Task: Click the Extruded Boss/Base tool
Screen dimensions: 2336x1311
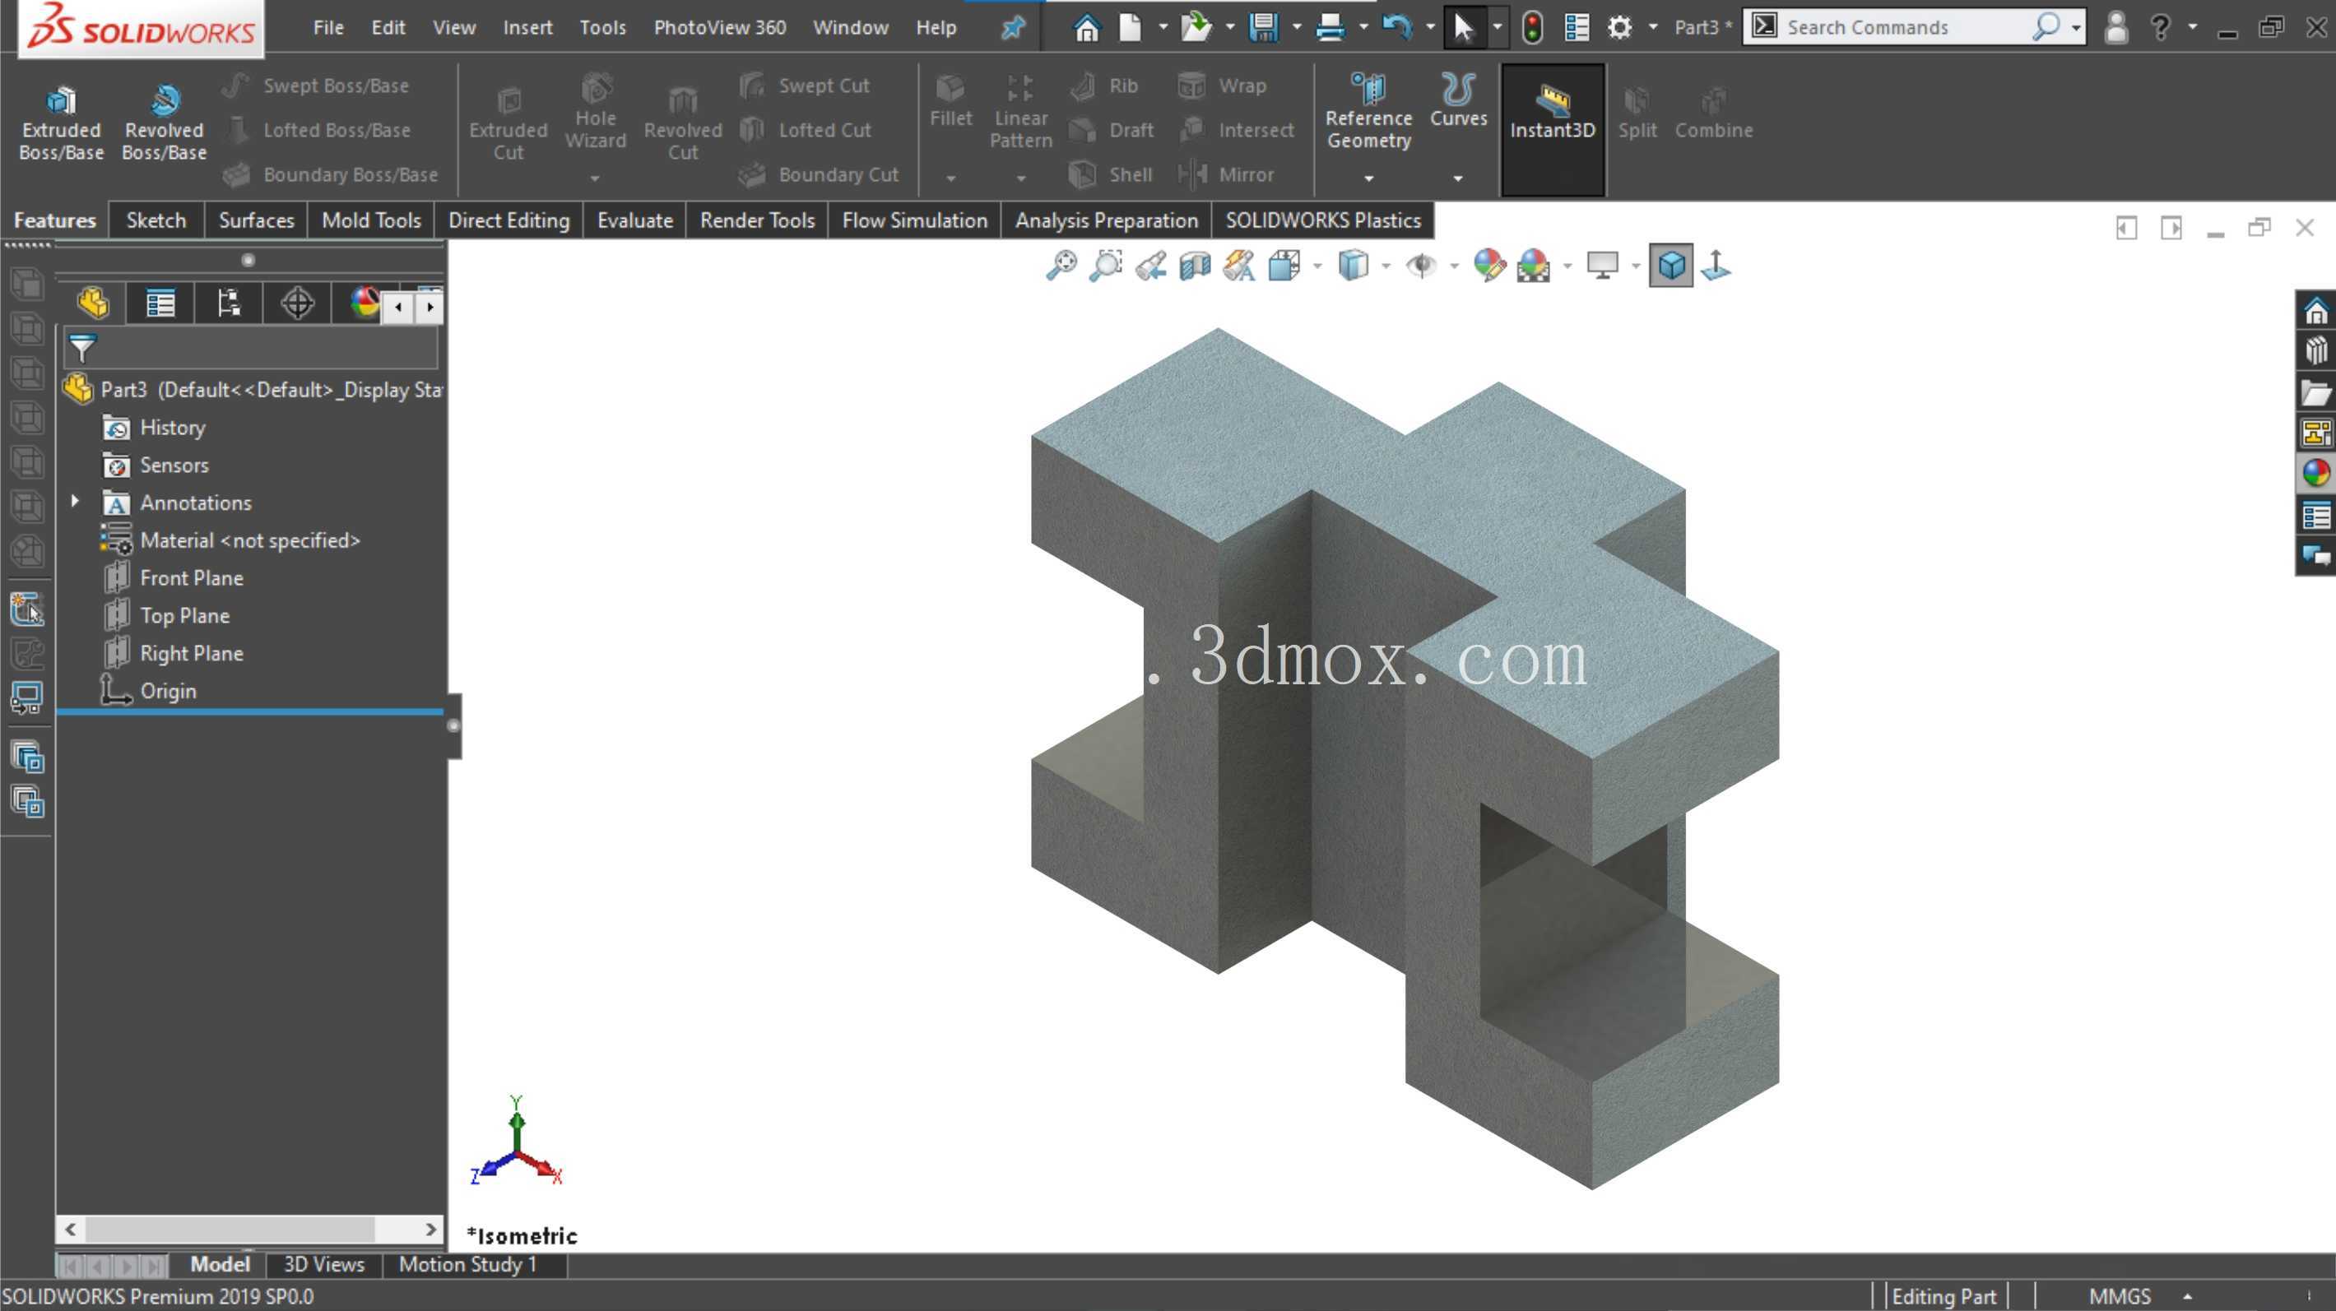Action: pos(61,123)
